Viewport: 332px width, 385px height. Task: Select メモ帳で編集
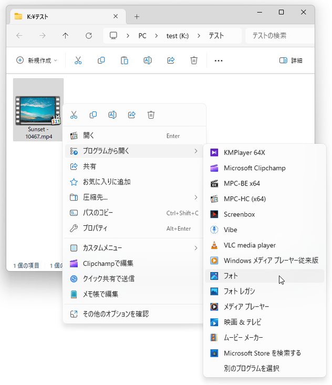[x=134, y=294]
